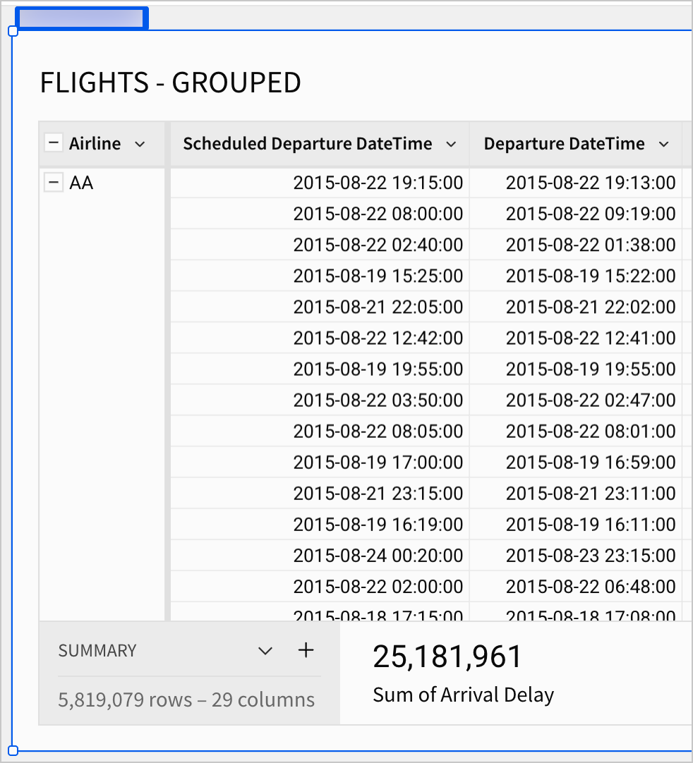Open the Airline column dropdown menu
693x763 pixels.
point(140,144)
